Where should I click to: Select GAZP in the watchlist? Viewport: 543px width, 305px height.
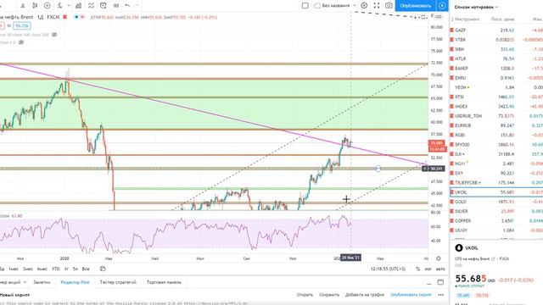(496, 30)
